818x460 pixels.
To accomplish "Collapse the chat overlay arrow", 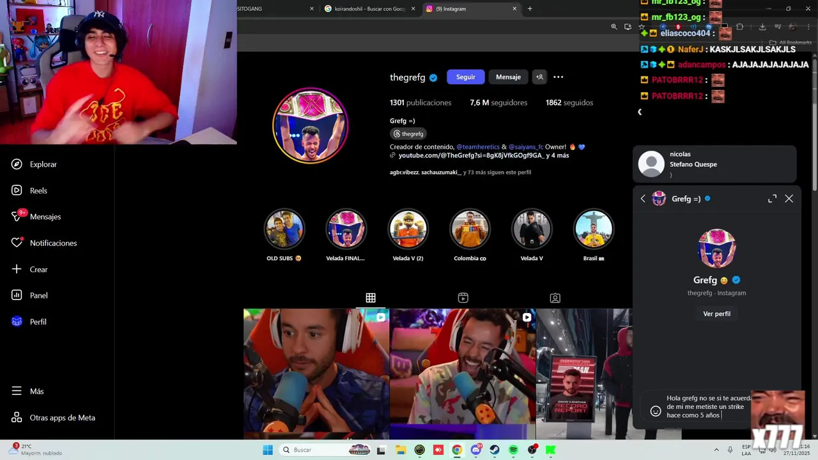I will (x=640, y=112).
